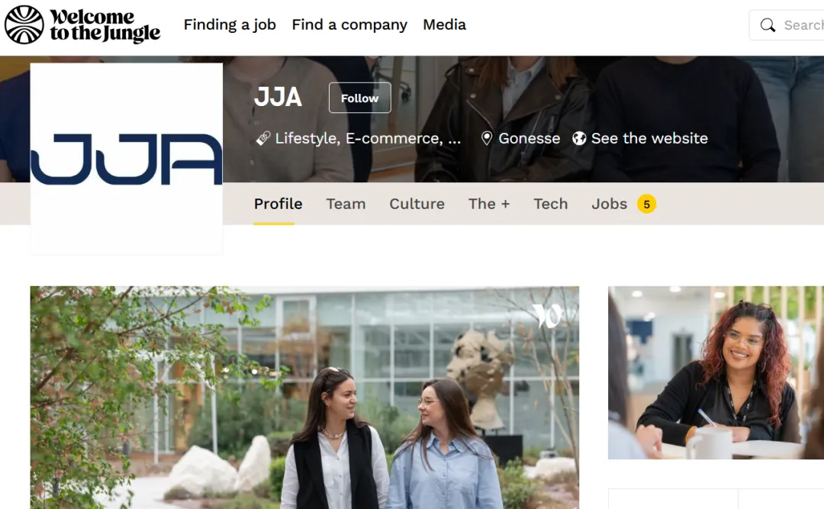The width and height of the screenshot is (824, 509).
Task: Click the Welcome to the Jungle logo
Action: click(82, 24)
